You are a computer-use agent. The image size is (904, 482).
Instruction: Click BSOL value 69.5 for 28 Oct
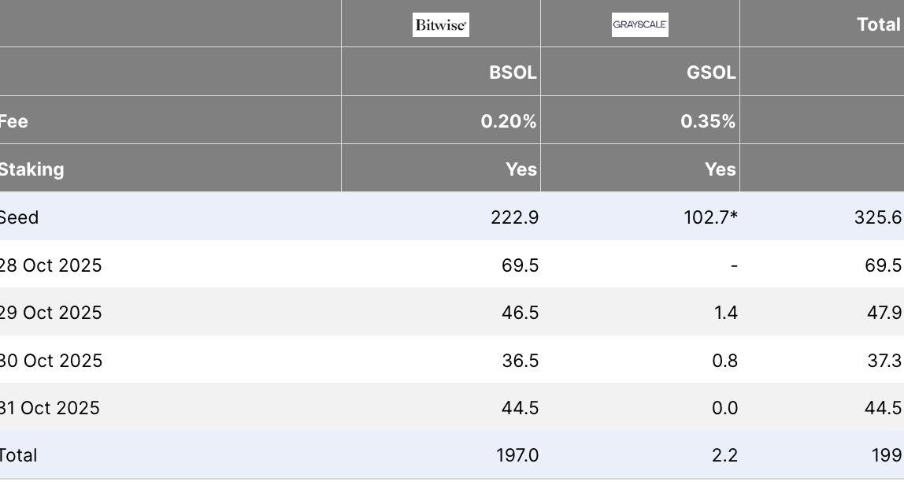coord(520,265)
